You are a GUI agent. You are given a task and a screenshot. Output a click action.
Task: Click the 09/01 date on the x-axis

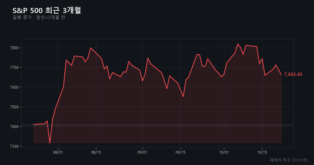(142, 152)
